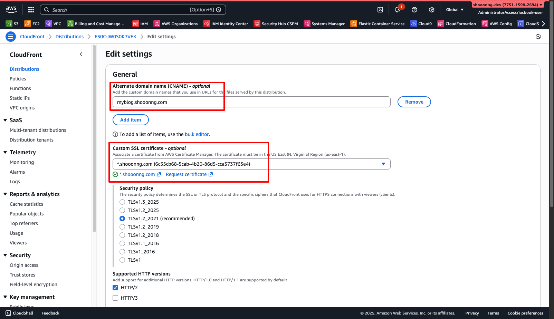
Task: Open the Custom SSL certificate dropdown
Action: pyautogui.click(x=251, y=164)
